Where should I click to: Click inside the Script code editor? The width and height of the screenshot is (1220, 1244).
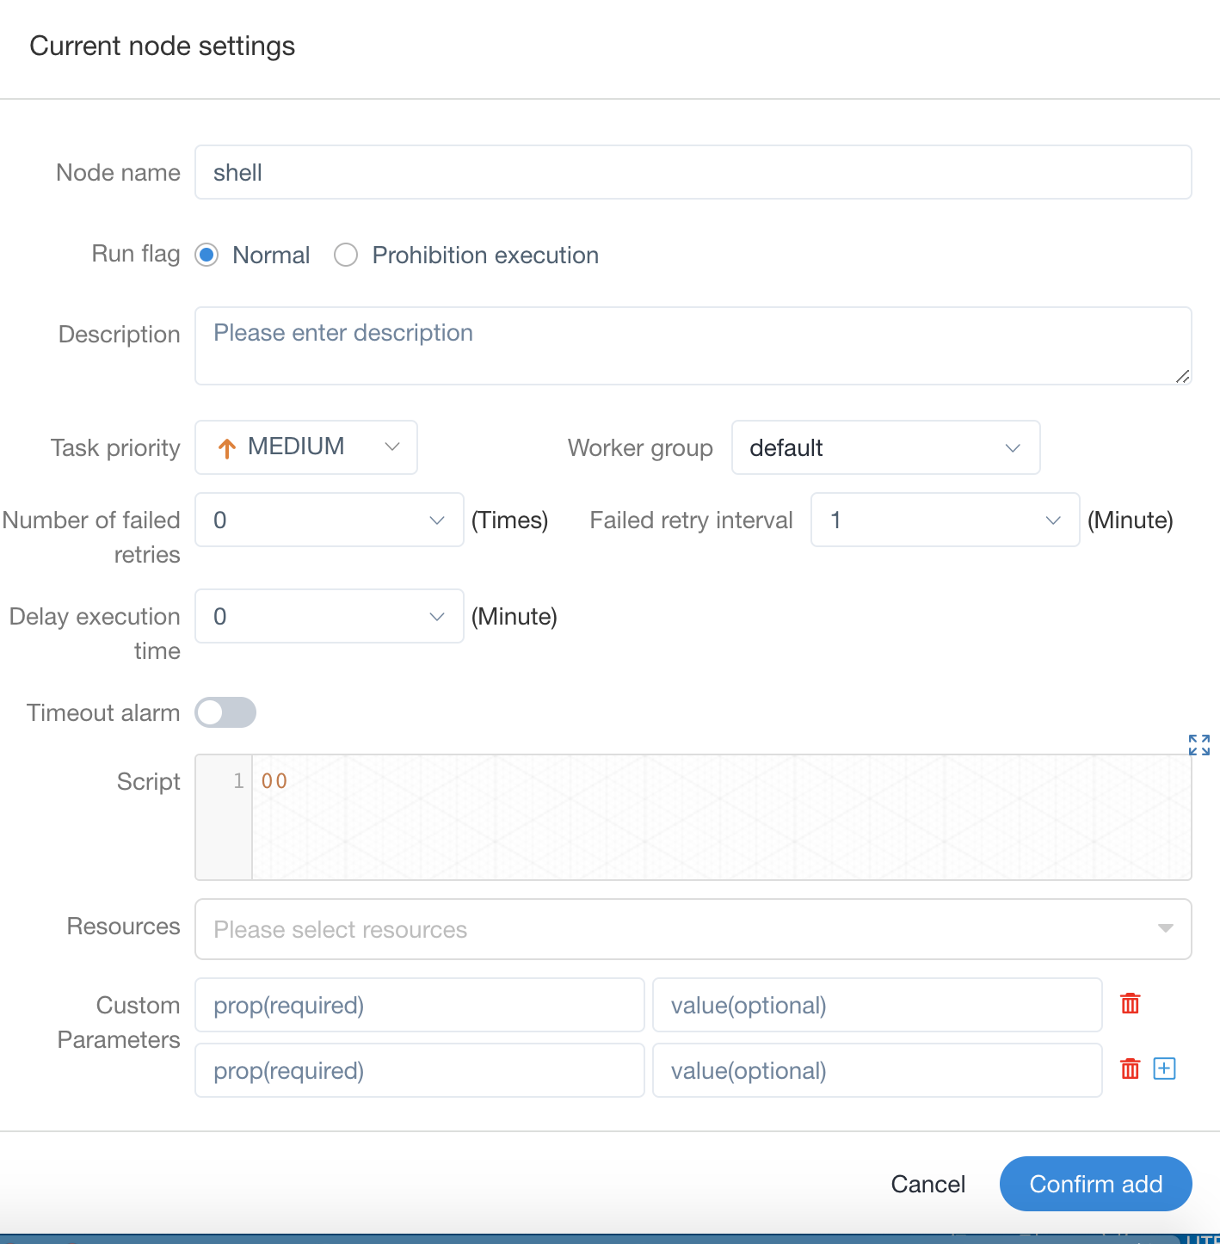click(721, 817)
